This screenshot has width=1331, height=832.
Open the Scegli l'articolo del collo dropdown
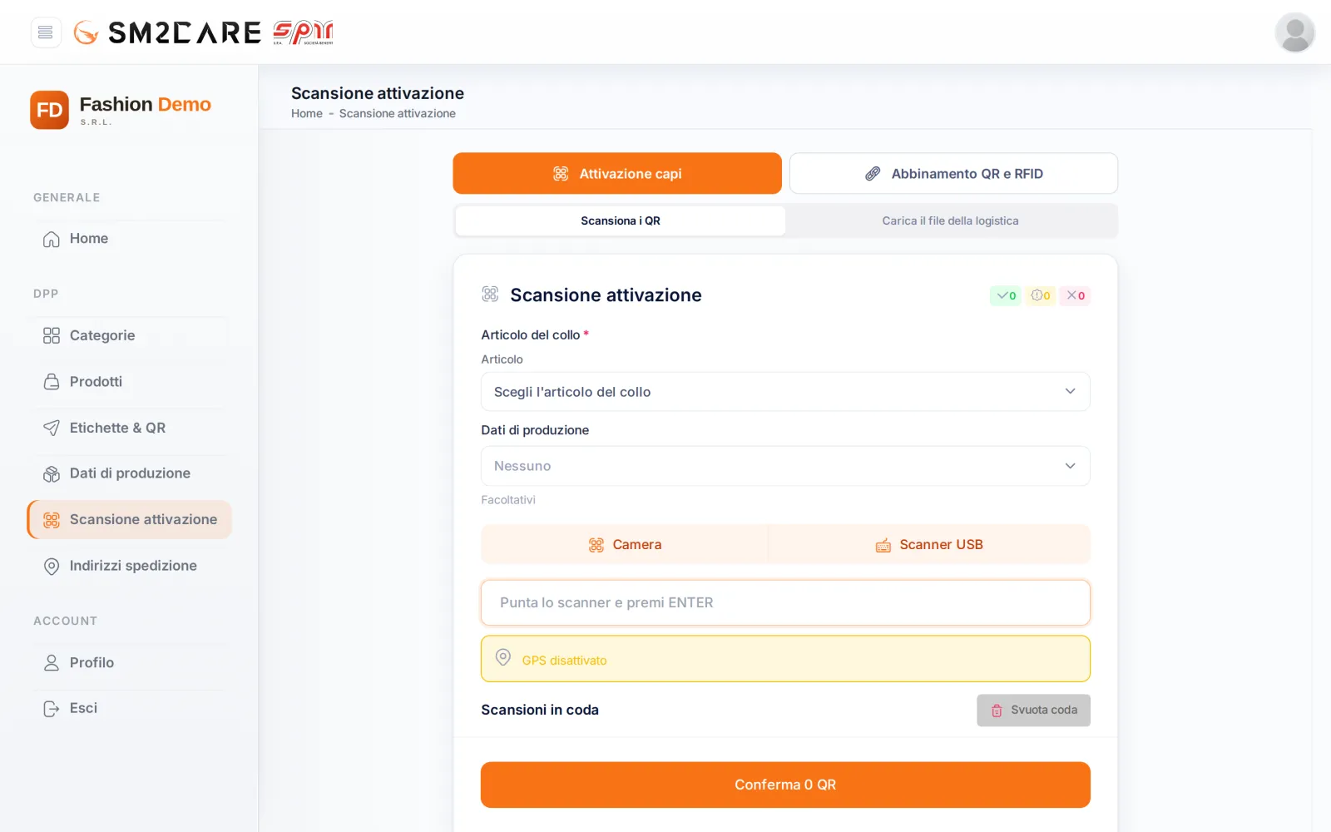(x=785, y=392)
